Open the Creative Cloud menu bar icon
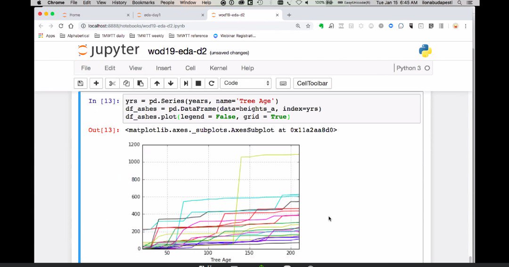The height and width of the screenshot is (267, 509). [241, 3]
